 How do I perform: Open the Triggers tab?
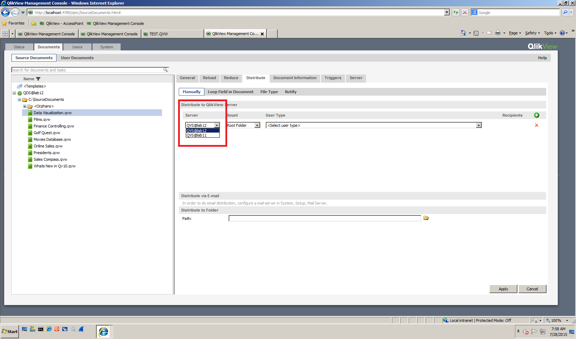[x=333, y=78]
